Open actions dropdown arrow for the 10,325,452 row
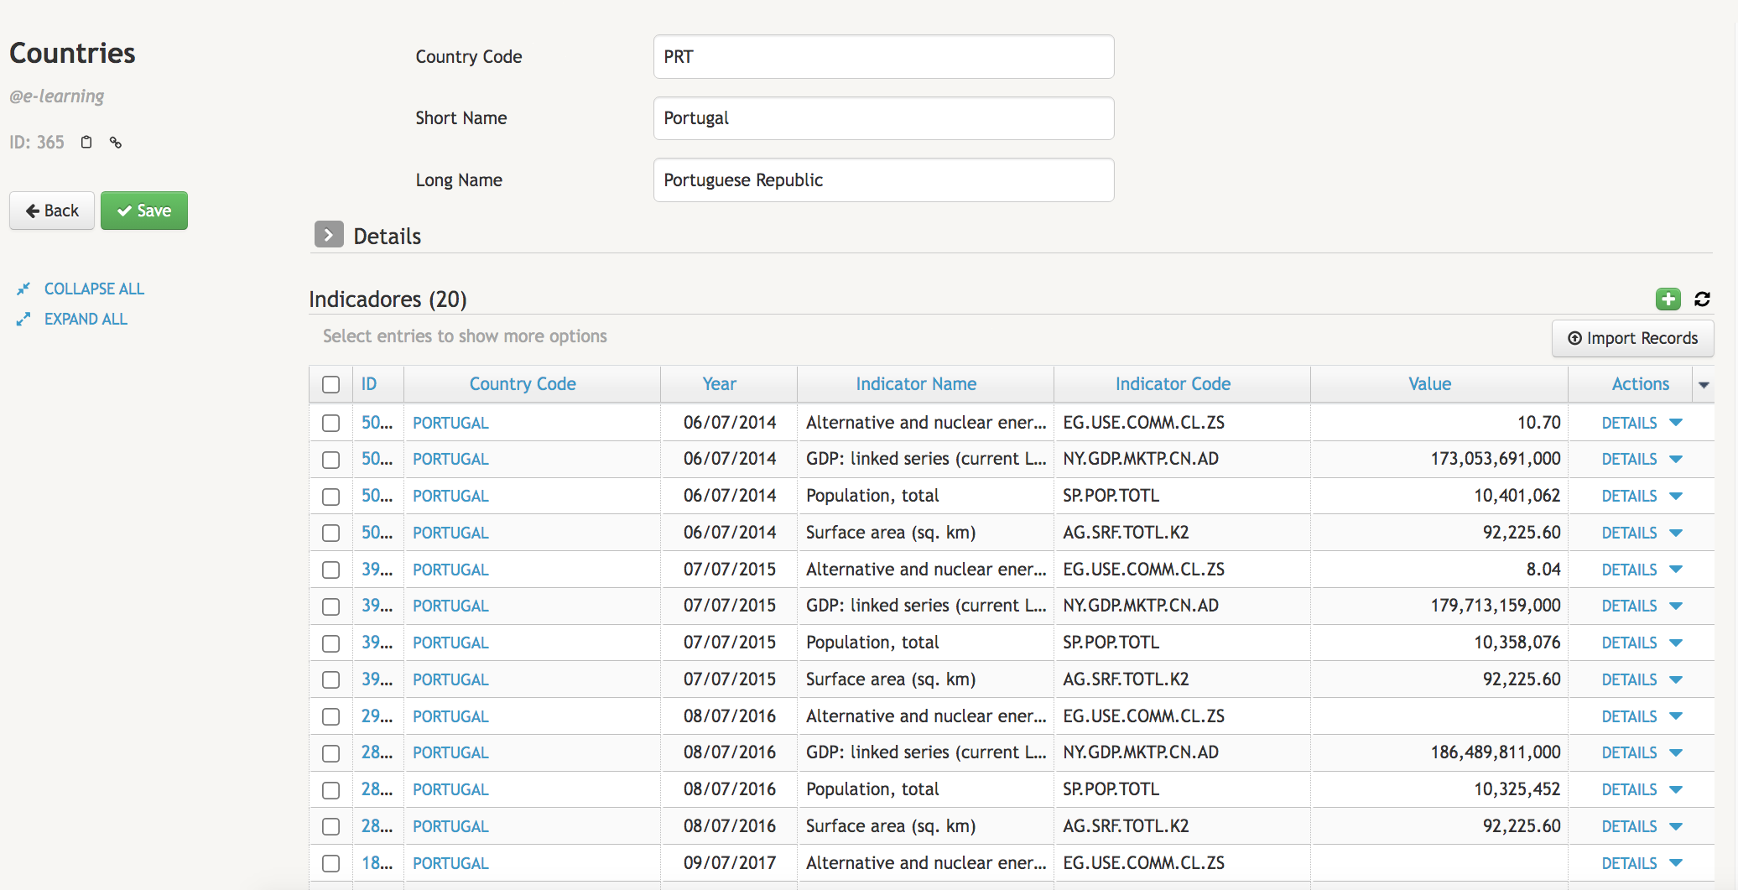 tap(1676, 790)
